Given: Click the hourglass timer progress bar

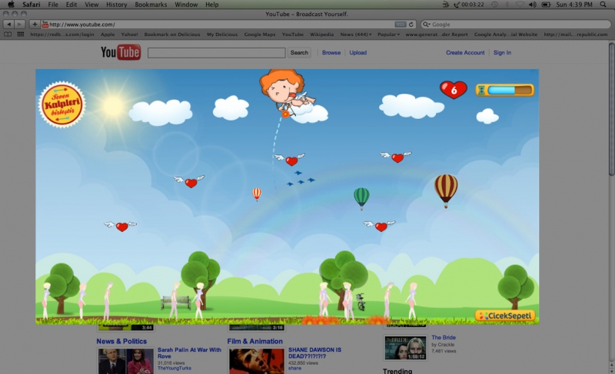Looking at the screenshot, I should pos(504,91).
